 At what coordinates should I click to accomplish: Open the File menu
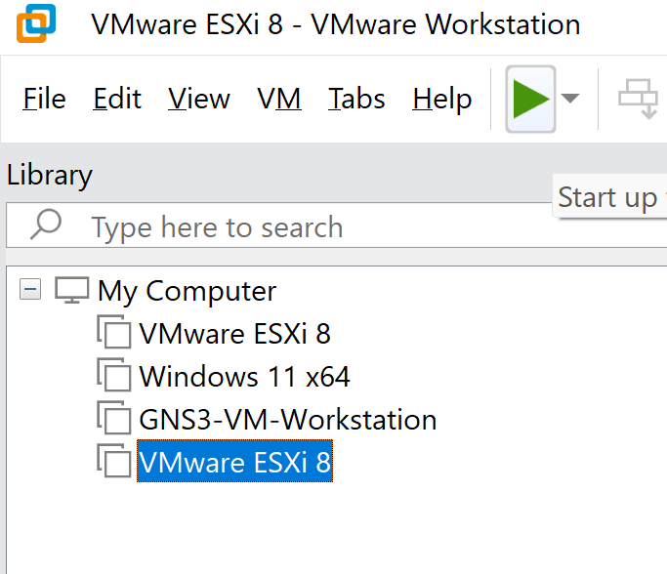pos(44,99)
